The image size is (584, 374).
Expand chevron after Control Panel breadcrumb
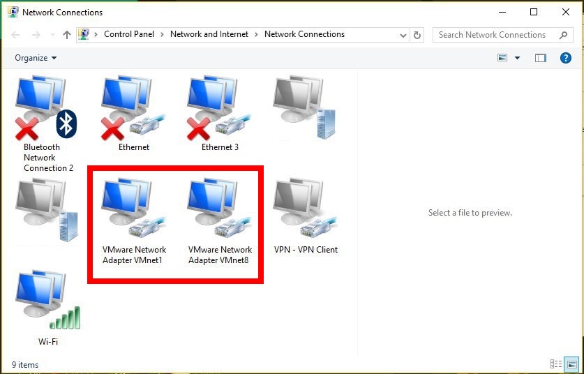pyautogui.click(x=162, y=35)
